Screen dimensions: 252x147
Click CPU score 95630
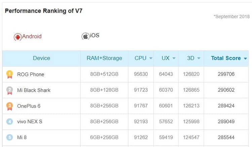tap(141, 74)
